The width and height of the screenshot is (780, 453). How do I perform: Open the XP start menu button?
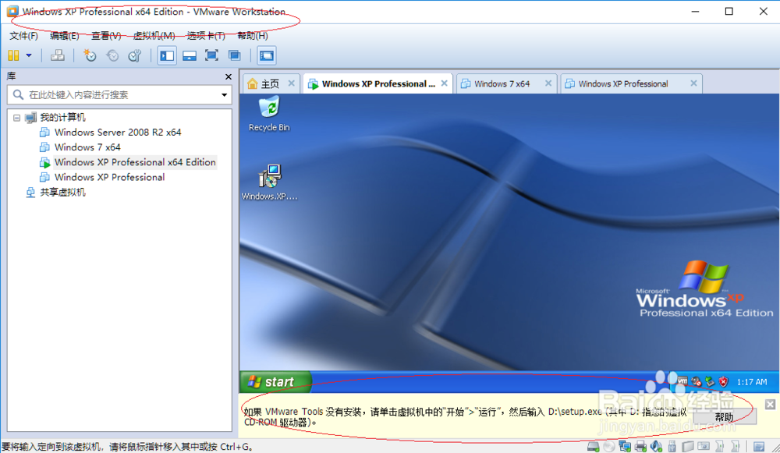point(275,382)
